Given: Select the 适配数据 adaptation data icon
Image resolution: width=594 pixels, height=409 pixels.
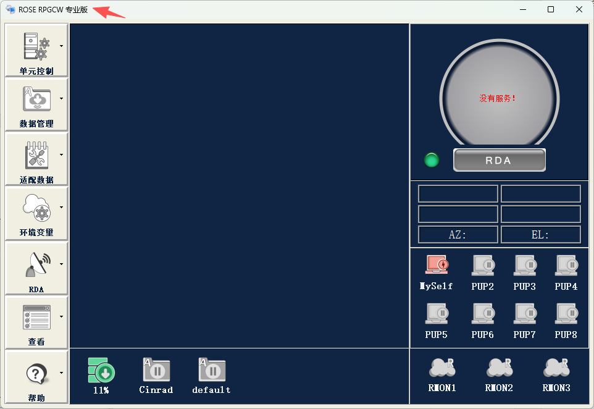Looking at the screenshot, I should (36, 154).
